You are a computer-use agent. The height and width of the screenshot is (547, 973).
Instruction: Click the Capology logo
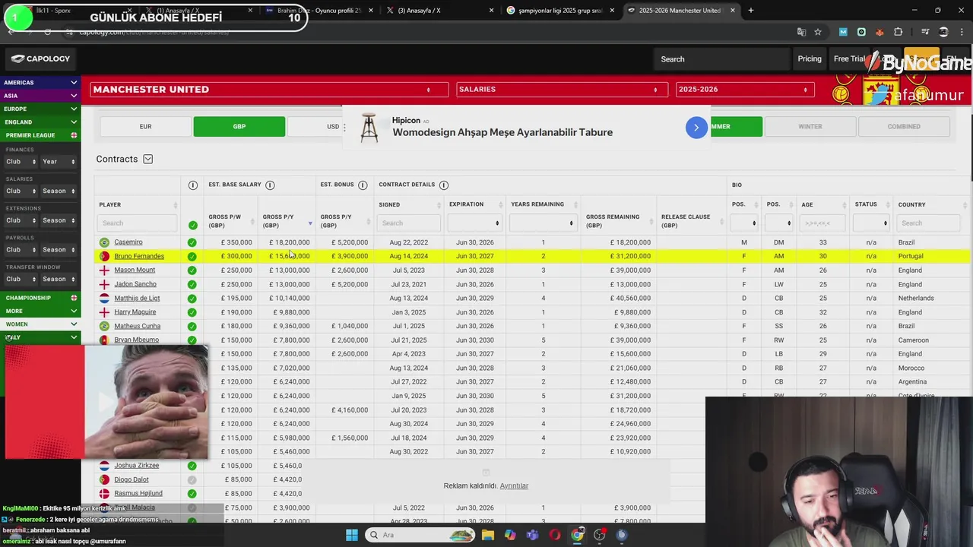tap(40, 58)
